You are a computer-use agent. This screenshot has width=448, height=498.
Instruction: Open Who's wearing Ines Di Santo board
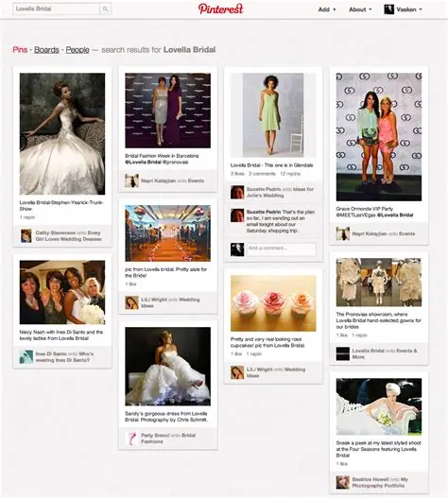pyautogui.click(x=65, y=356)
